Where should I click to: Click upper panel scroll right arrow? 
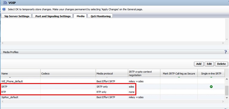223,43
